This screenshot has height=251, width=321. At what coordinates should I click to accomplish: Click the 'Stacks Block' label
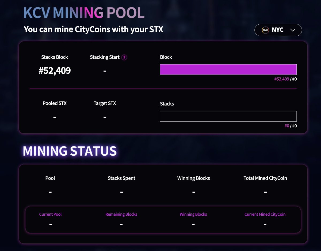click(x=55, y=57)
